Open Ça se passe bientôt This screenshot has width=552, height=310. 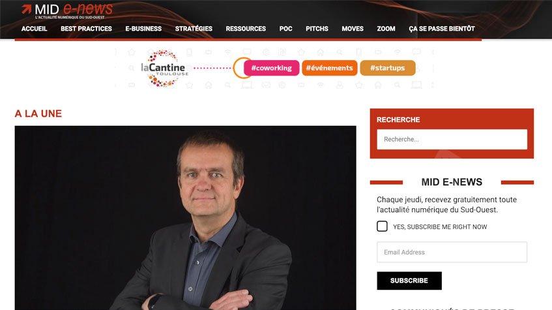(x=442, y=29)
